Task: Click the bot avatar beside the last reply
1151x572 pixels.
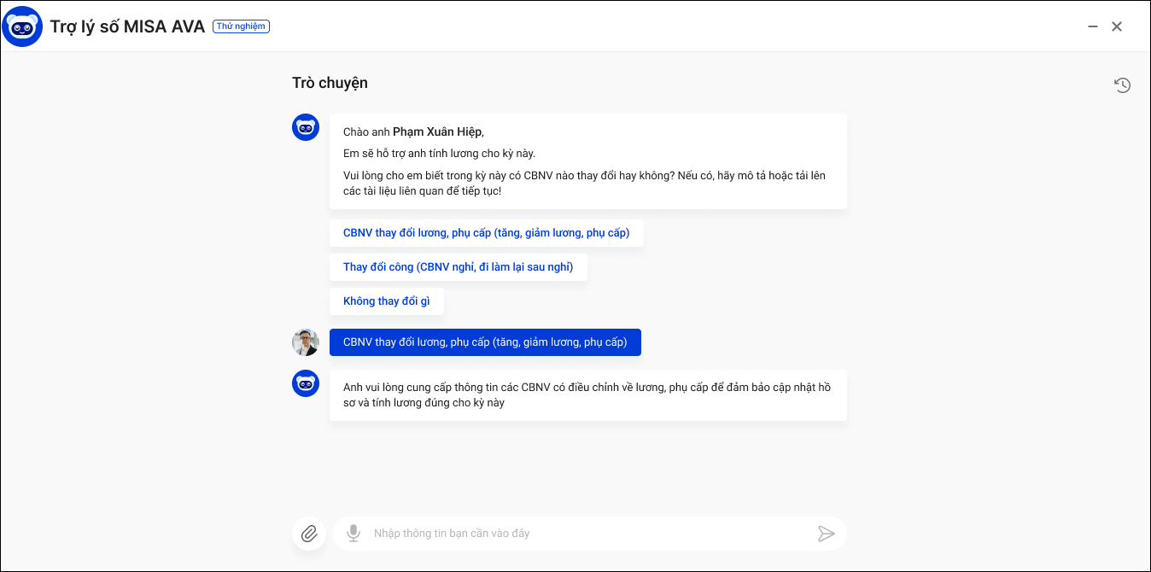Action: pos(306,383)
